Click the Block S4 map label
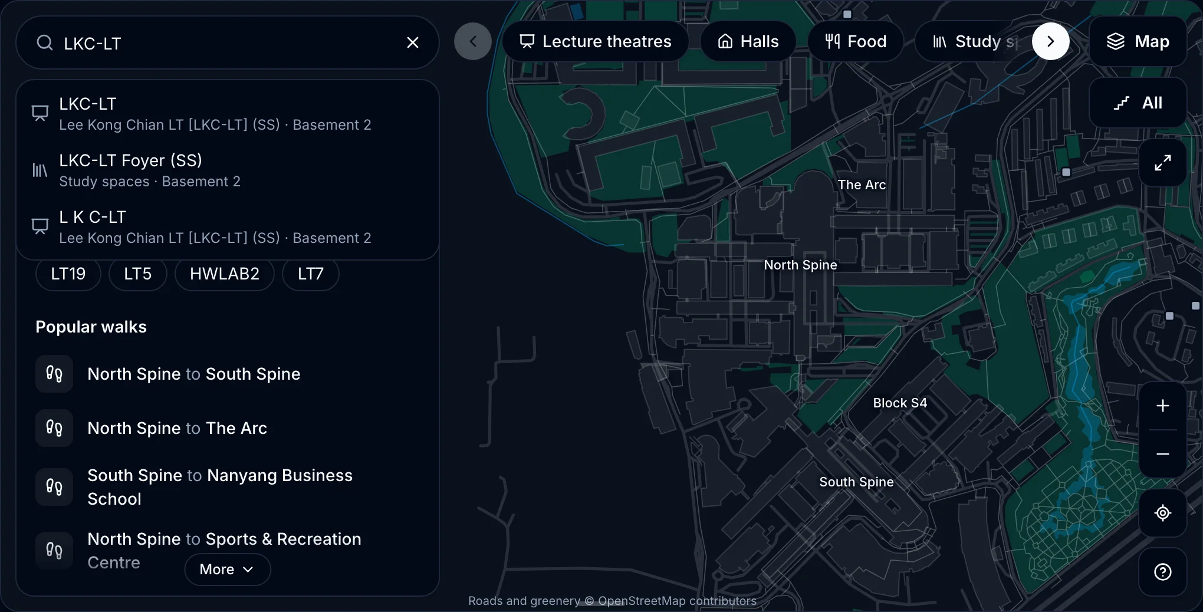Screen dimensions: 1203x612 (900, 403)
